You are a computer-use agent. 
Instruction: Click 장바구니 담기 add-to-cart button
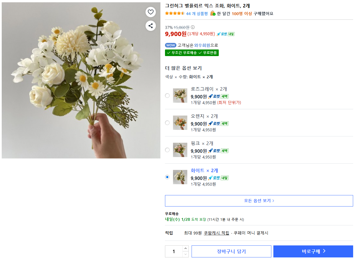pos(231,251)
